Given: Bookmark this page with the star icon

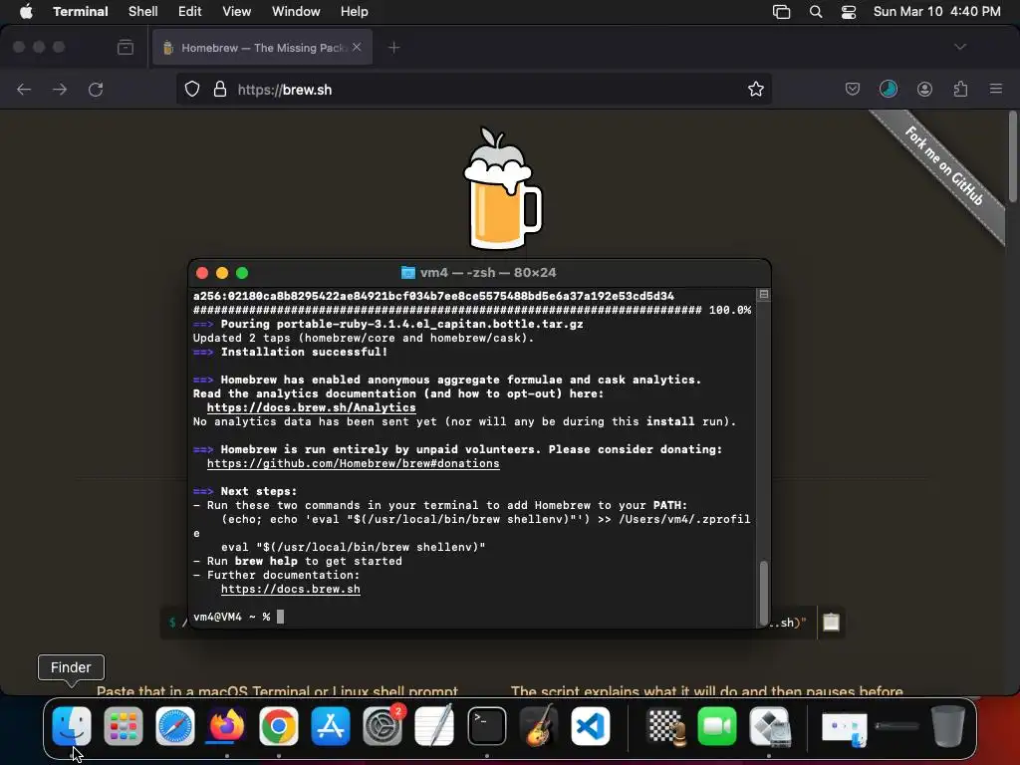Looking at the screenshot, I should (x=755, y=89).
